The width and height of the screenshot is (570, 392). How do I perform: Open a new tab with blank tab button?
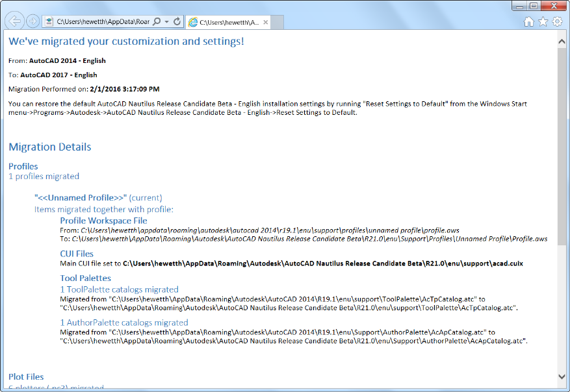pos(277,22)
